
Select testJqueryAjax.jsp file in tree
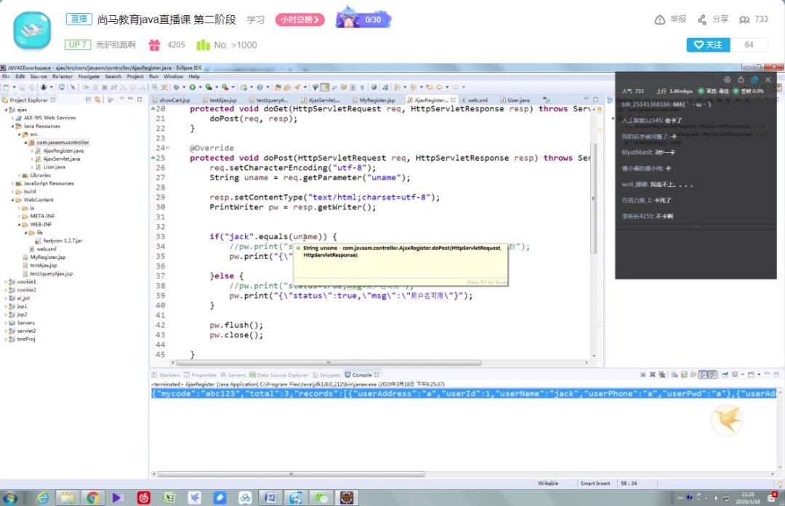47,273
